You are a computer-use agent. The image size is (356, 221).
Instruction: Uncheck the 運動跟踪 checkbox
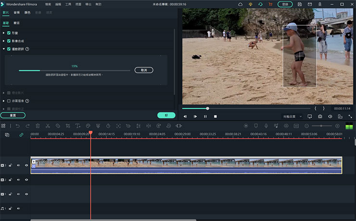click(x=9, y=49)
